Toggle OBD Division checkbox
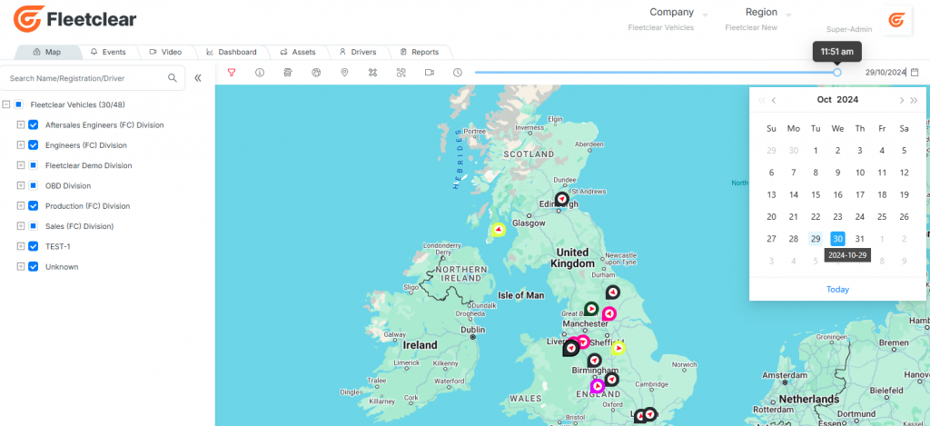This screenshot has width=930, height=426. click(34, 185)
